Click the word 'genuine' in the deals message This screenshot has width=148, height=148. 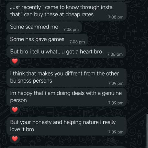112,93
